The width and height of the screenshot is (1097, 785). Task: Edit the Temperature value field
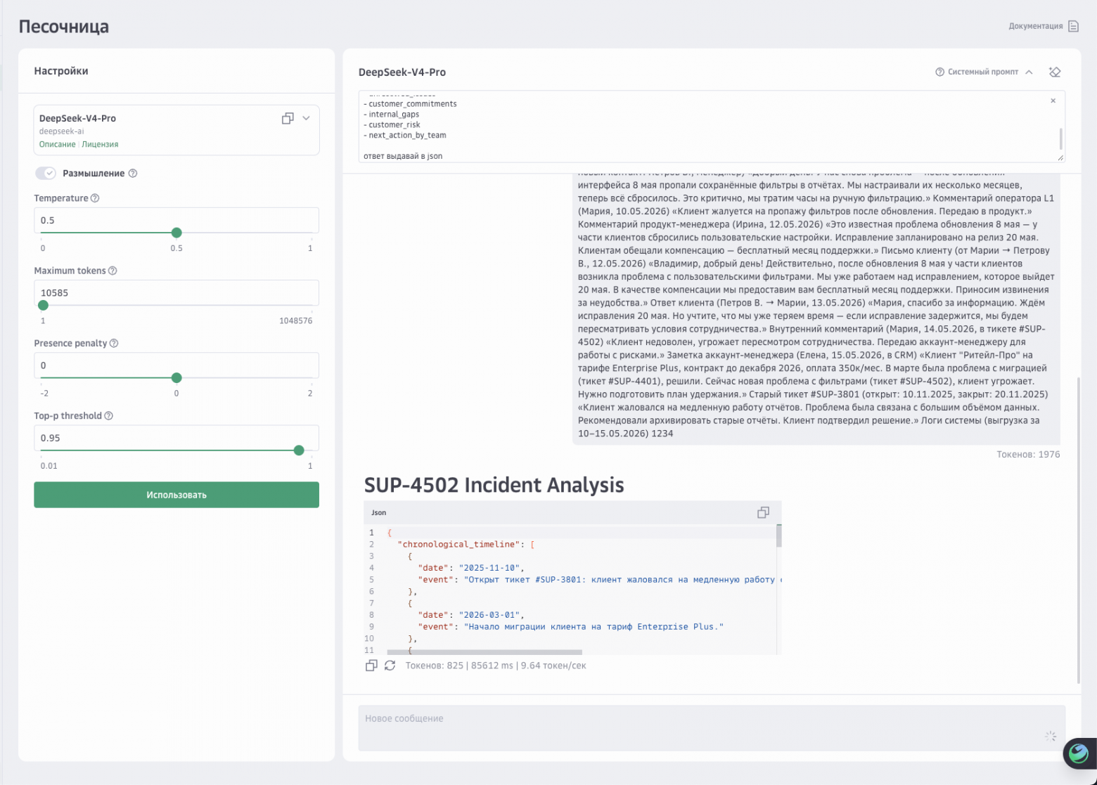tap(177, 220)
